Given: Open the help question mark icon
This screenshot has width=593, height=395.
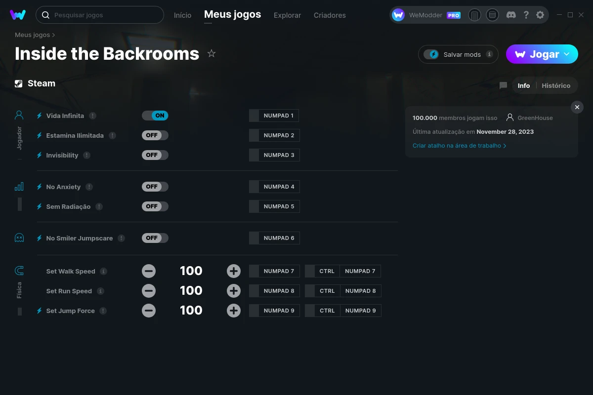Looking at the screenshot, I should point(526,15).
